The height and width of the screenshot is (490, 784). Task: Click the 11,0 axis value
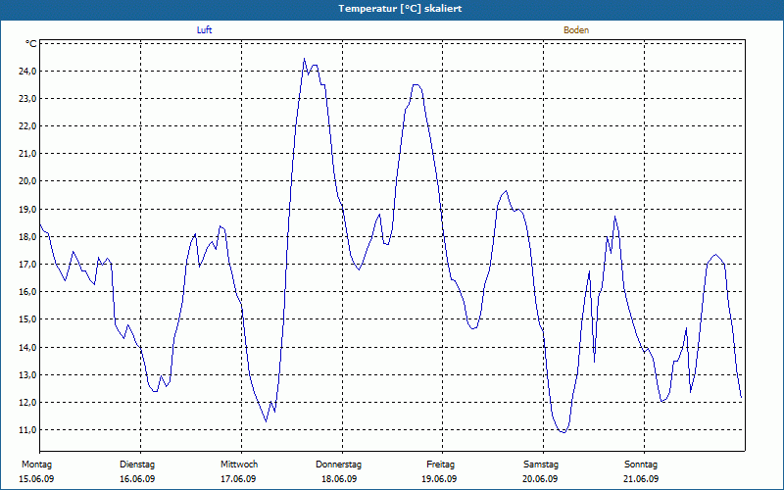pyautogui.click(x=27, y=430)
